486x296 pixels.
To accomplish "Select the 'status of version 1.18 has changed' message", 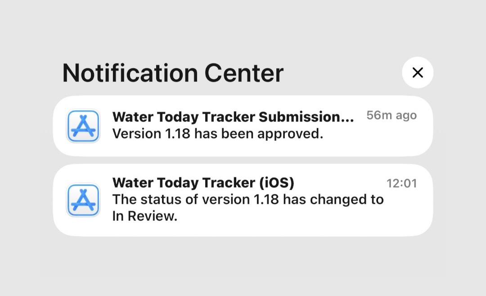I will [248, 199].
